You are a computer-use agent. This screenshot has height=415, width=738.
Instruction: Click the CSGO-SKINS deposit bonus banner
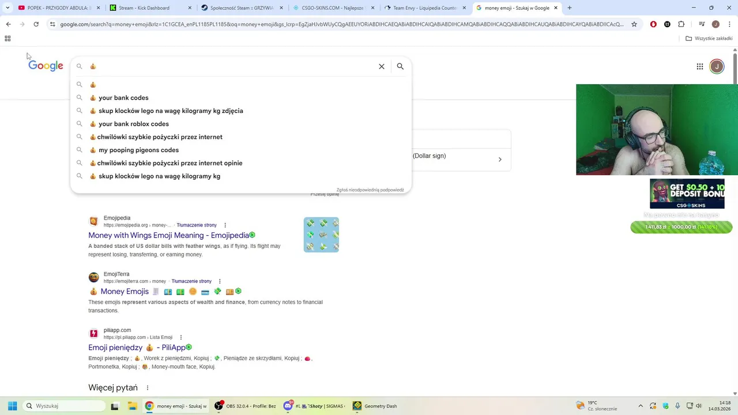point(687,194)
